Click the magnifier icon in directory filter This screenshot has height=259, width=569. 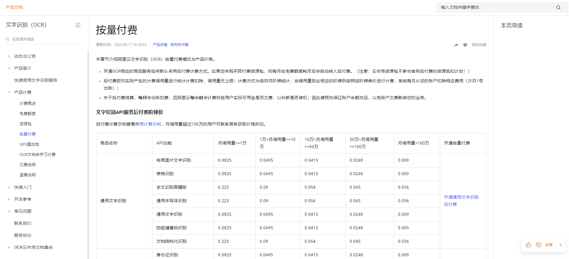coord(8,39)
